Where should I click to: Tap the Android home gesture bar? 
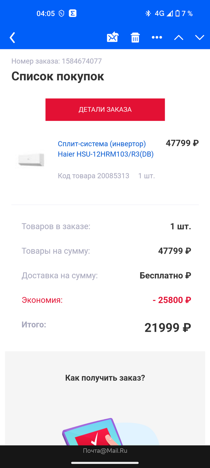105,463
